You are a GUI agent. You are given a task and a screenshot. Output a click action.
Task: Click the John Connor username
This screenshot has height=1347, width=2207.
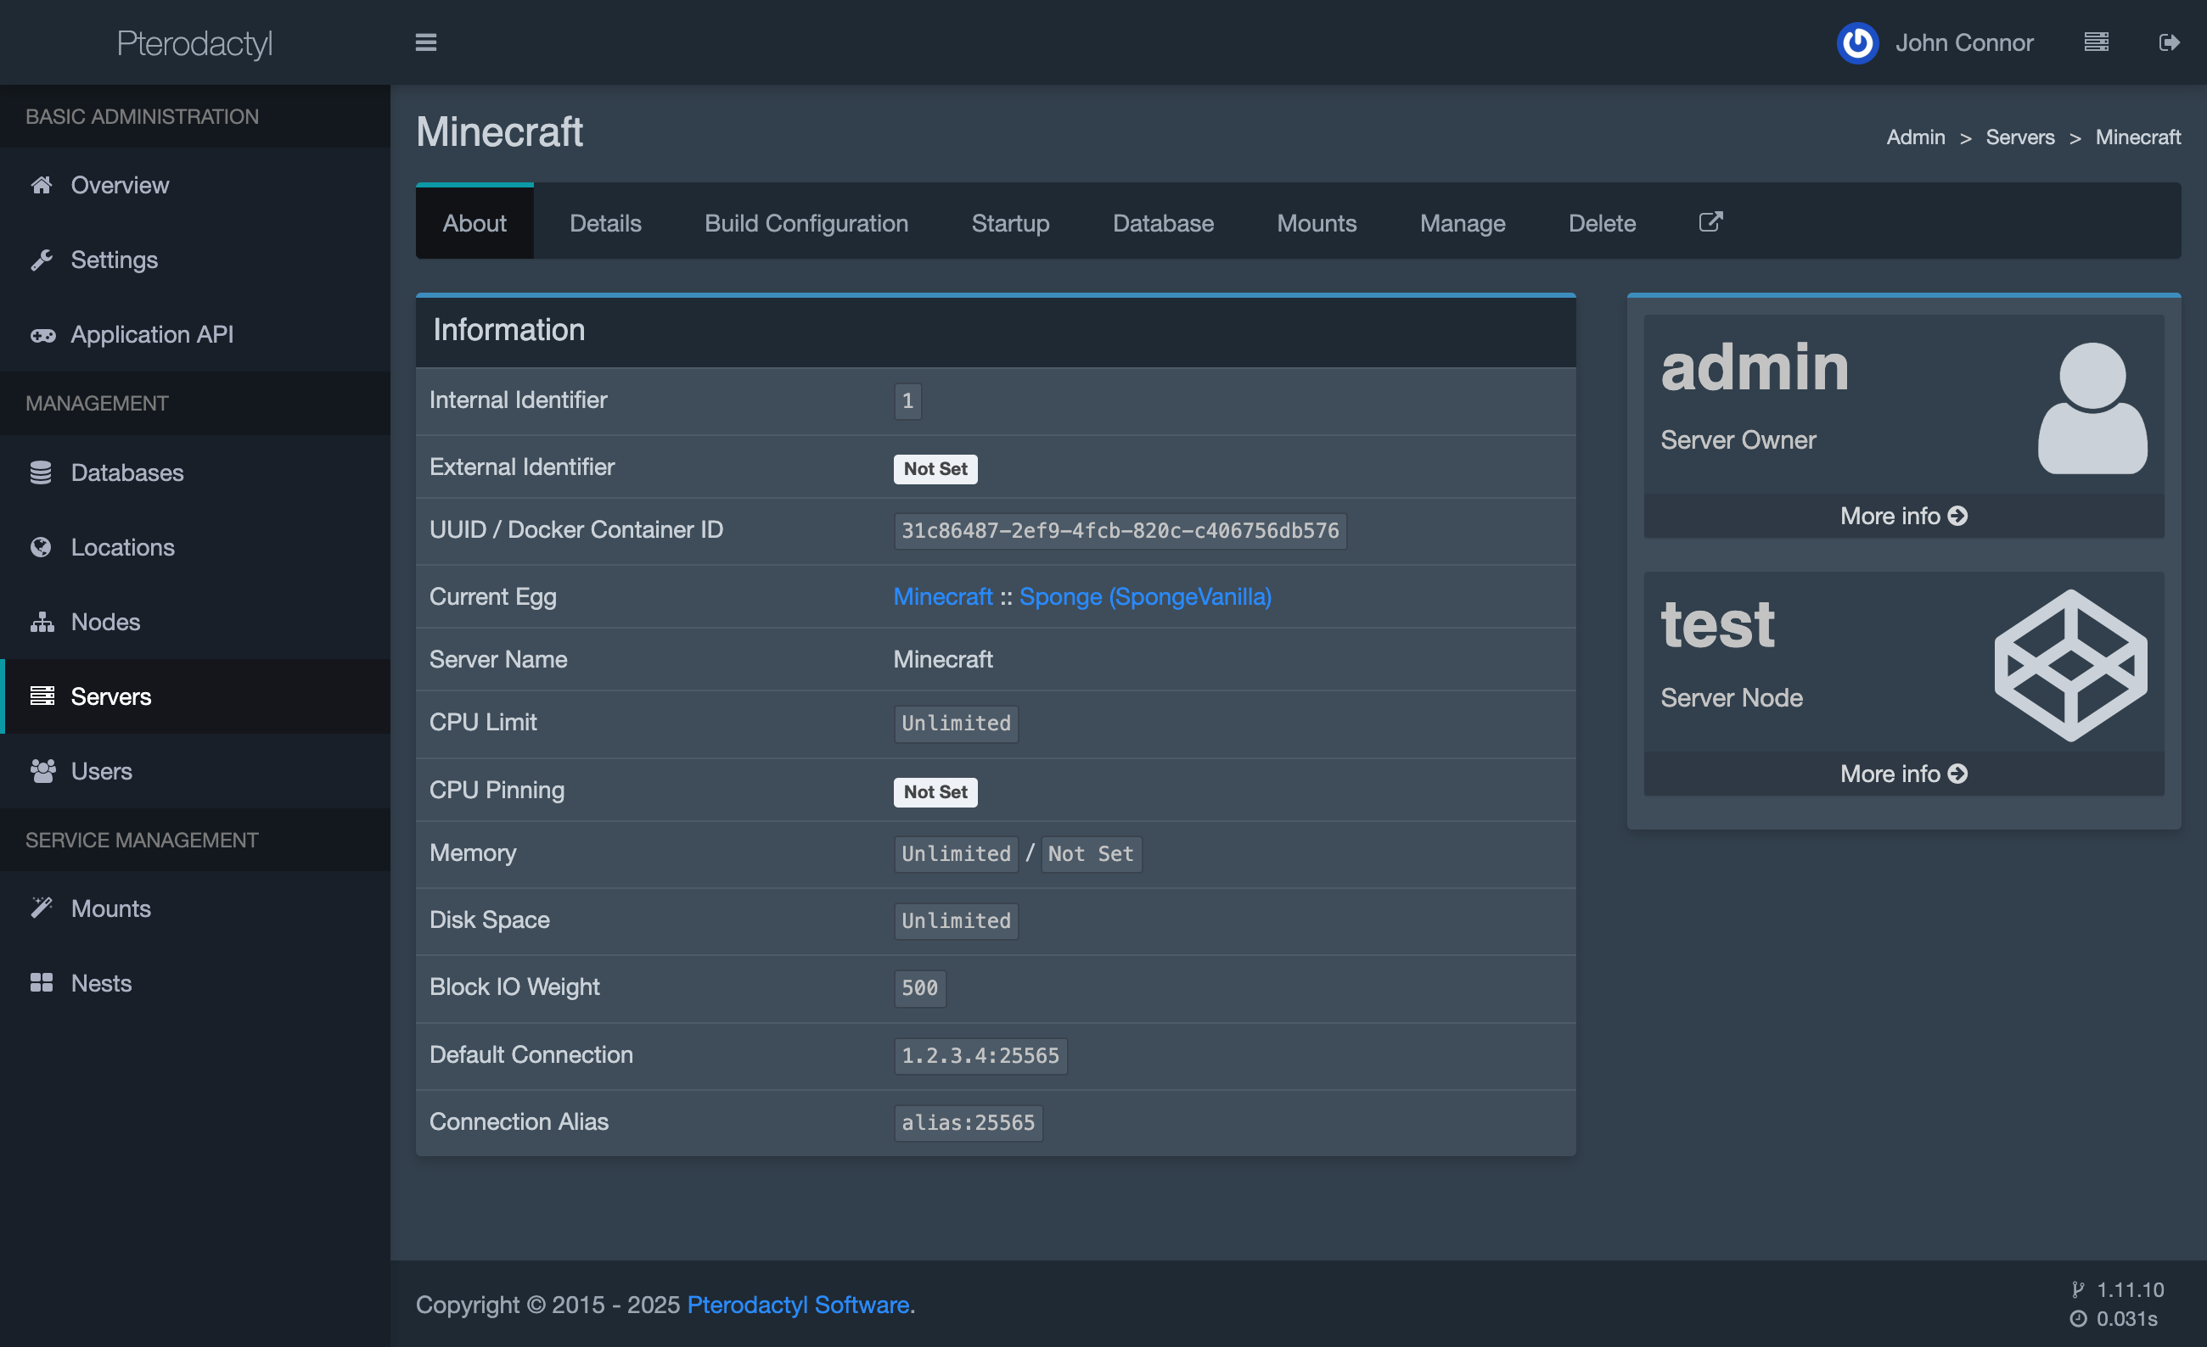[x=1963, y=42]
